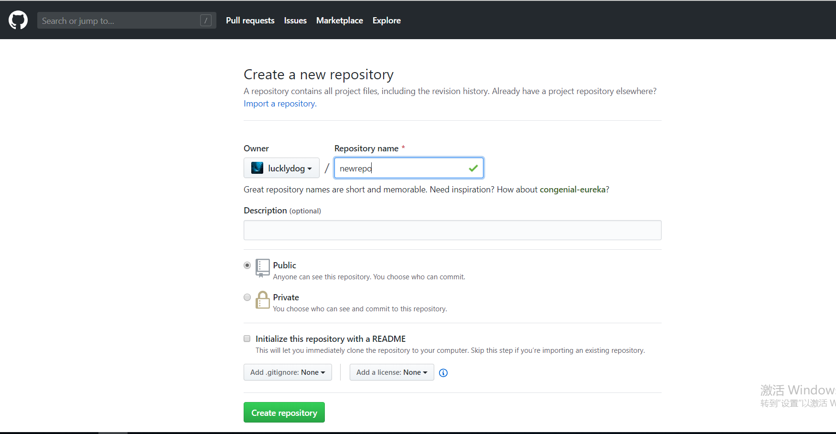This screenshot has width=836, height=434.
Task: Open Explore in the top navigation
Action: tap(386, 21)
